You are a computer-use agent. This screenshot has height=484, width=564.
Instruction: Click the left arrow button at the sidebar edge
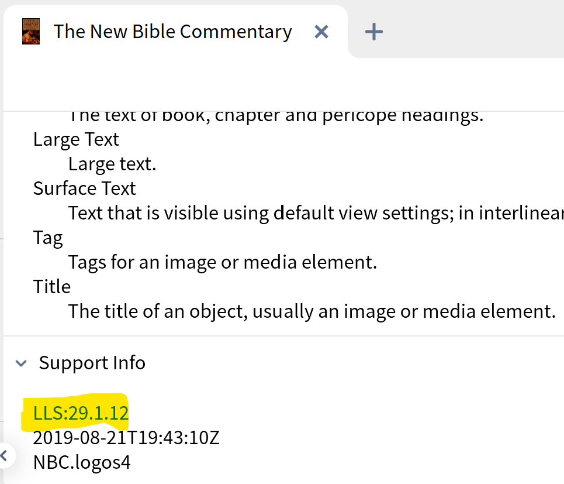pyautogui.click(x=5, y=455)
